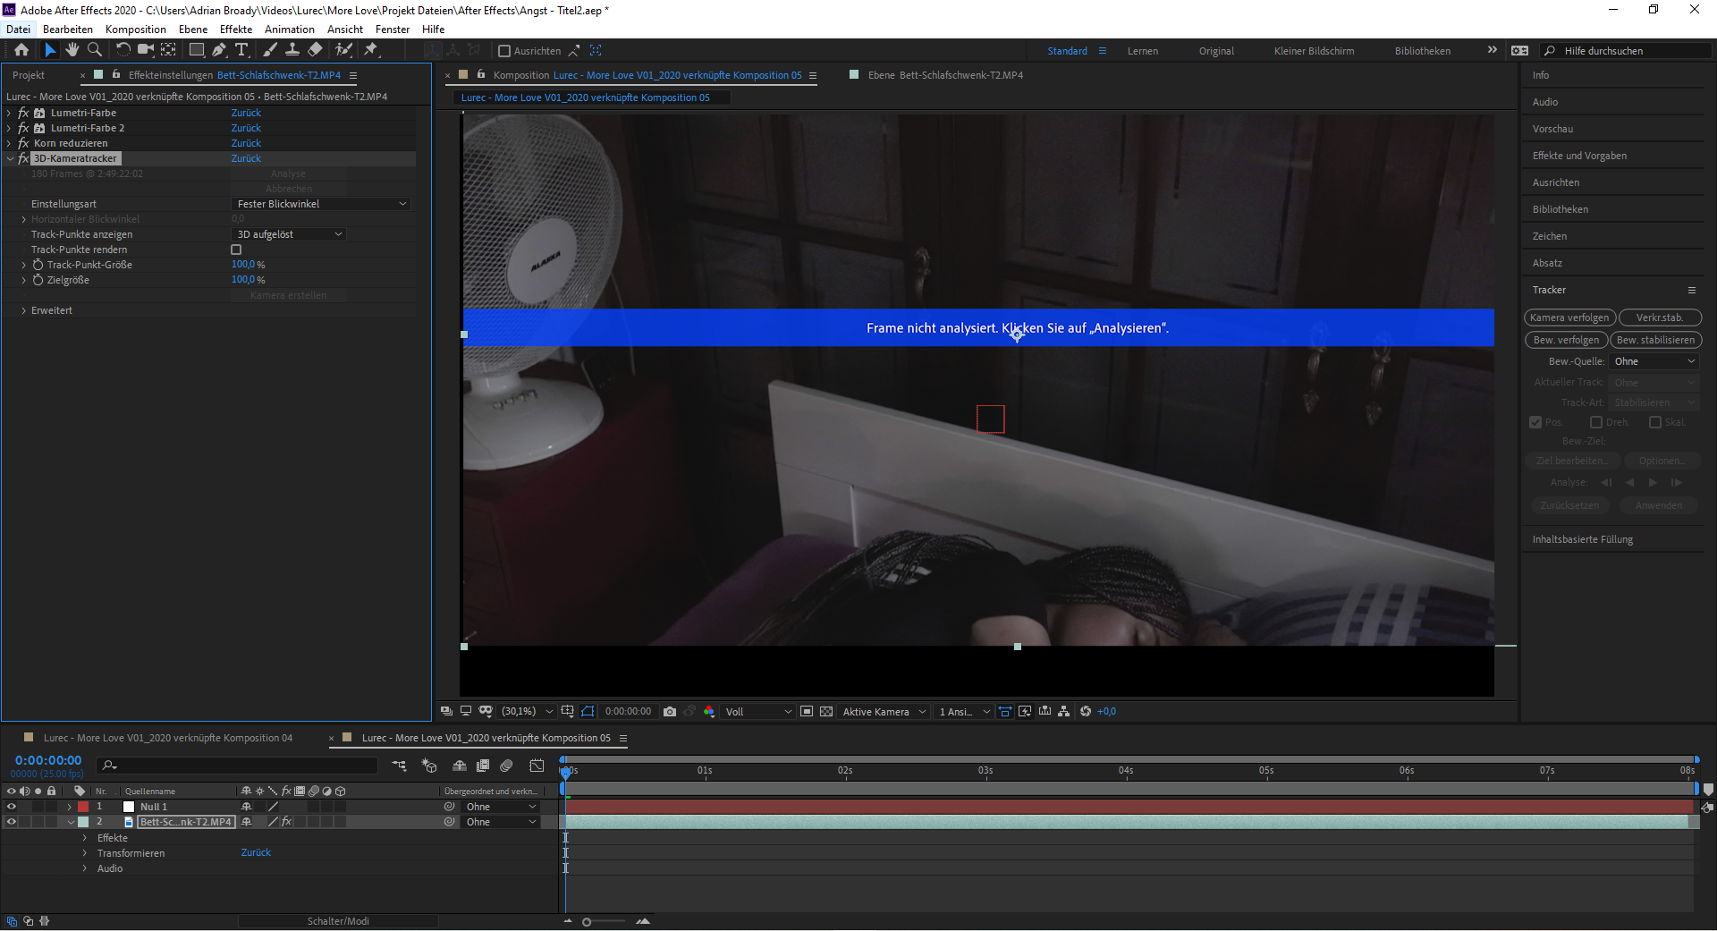1717x931 pixels.
Task: Click Zurück next to Lumetri-Farbe
Action: tap(246, 113)
